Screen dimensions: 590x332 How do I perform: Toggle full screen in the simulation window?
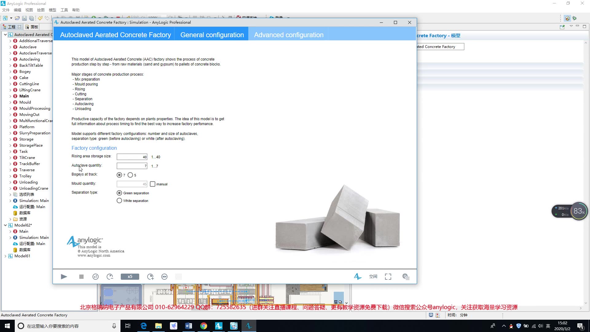pyautogui.click(x=388, y=277)
